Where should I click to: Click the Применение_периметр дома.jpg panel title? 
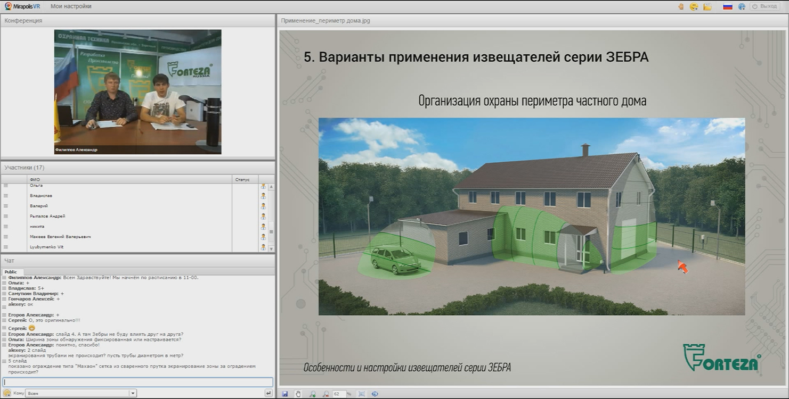tap(326, 21)
